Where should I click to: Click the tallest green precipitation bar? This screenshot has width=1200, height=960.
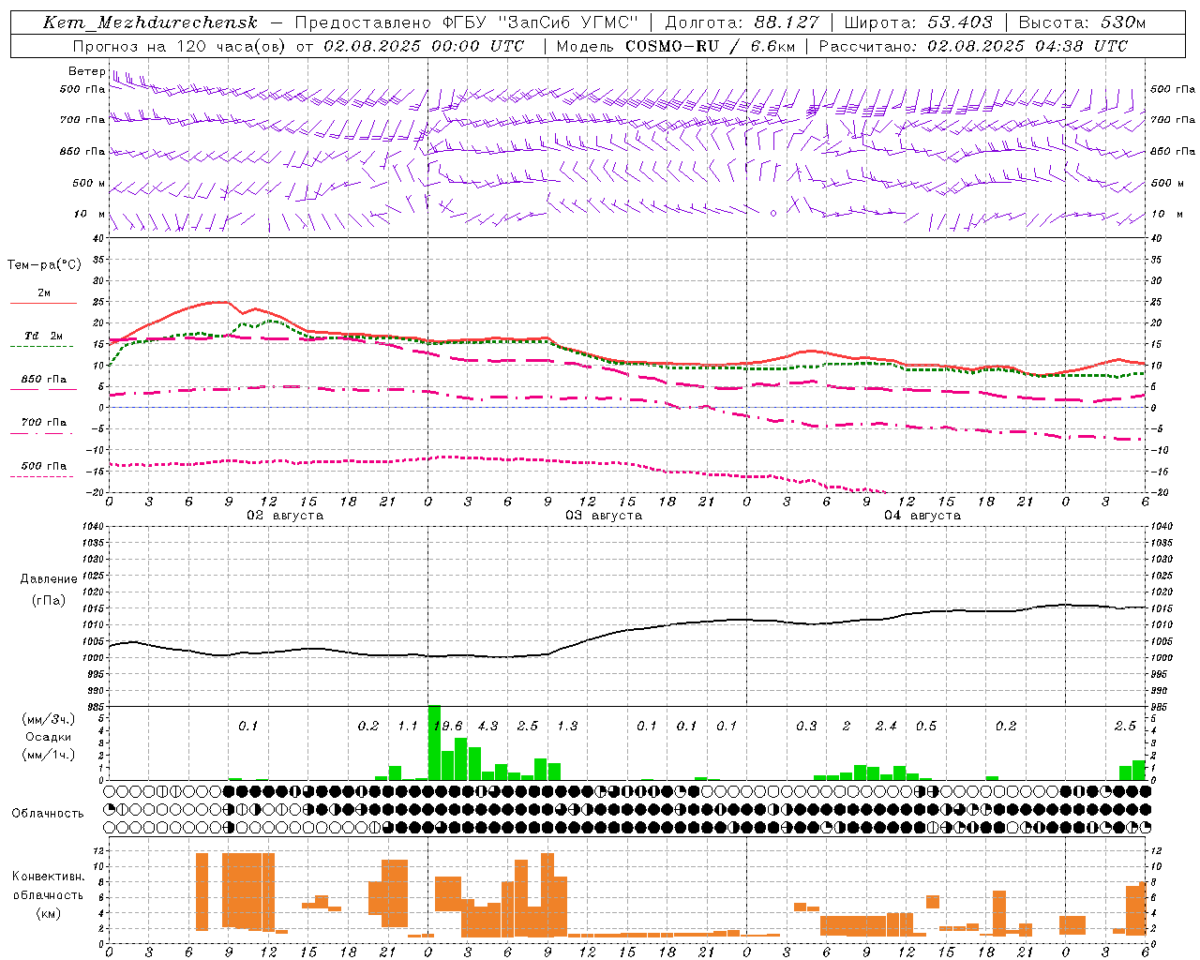(x=434, y=742)
